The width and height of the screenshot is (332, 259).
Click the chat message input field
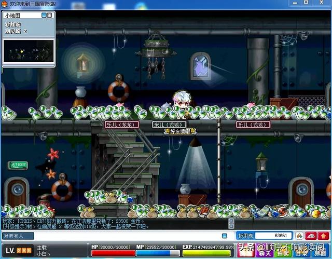[127, 236]
